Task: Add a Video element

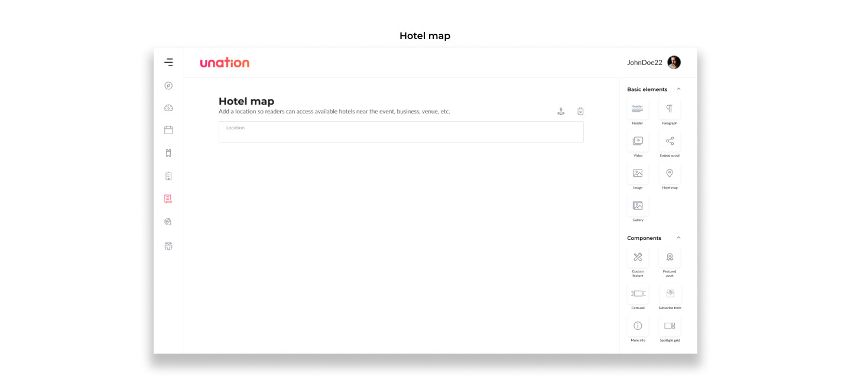Action: pos(638,141)
